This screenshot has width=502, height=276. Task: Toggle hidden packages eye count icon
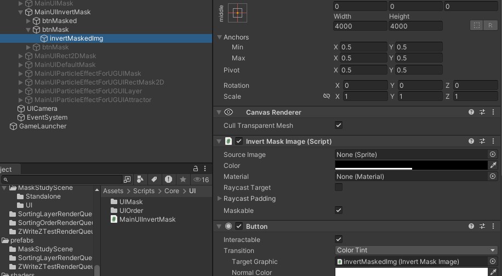point(201,179)
